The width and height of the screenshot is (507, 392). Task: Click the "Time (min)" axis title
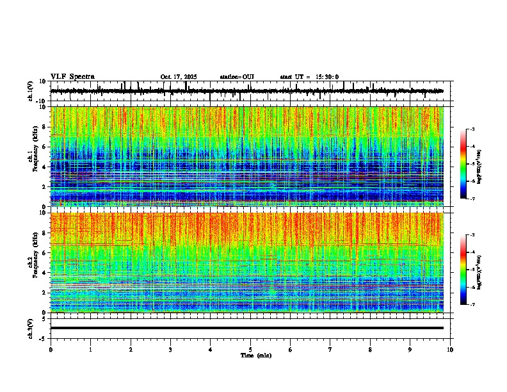pos(256,355)
